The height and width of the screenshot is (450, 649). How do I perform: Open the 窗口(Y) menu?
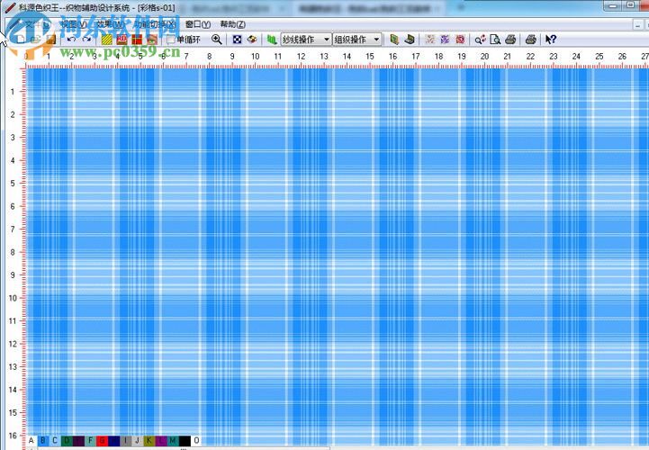[198, 24]
